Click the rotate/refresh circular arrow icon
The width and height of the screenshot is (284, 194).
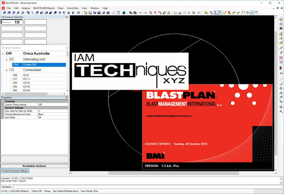tap(151, 13)
